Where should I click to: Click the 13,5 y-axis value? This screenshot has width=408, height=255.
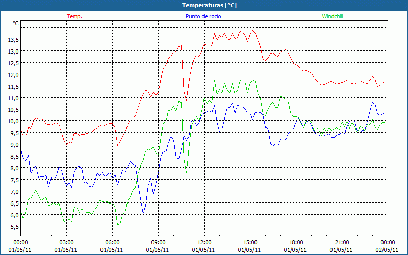[x=13, y=40]
